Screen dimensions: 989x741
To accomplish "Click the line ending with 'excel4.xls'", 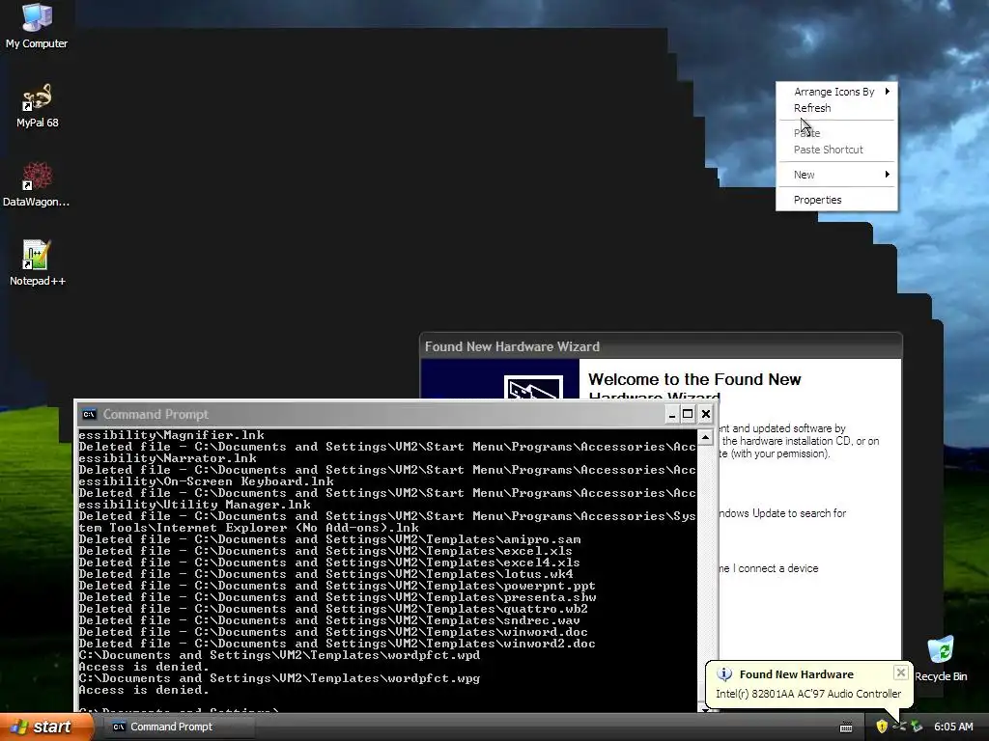I will 329,563.
